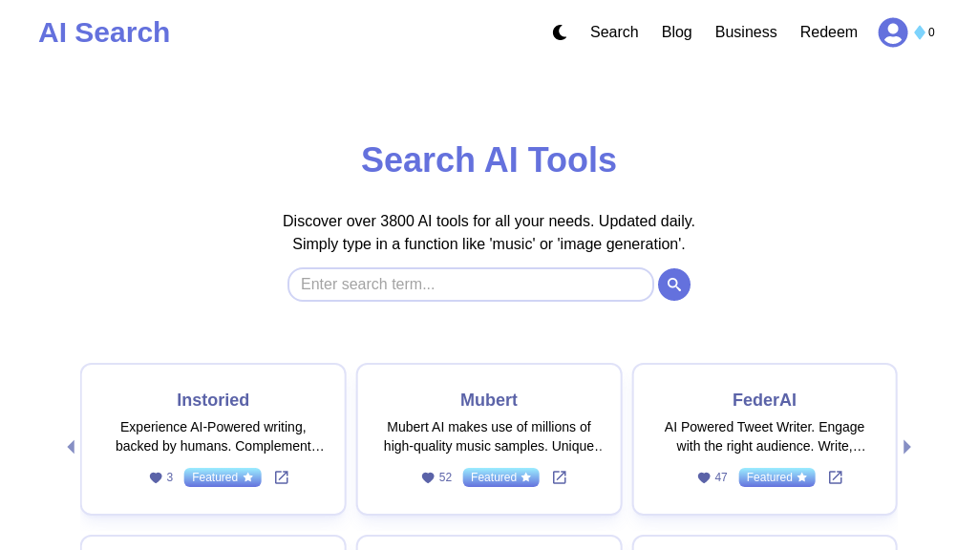
Task: Select the Search nav item
Action: click(614, 32)
